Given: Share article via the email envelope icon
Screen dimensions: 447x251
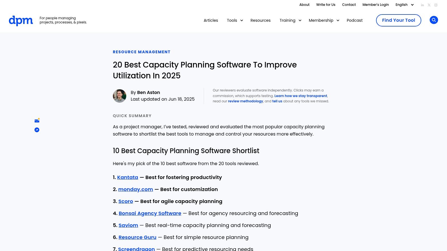Looking at the screenshot, I should 37,120.
